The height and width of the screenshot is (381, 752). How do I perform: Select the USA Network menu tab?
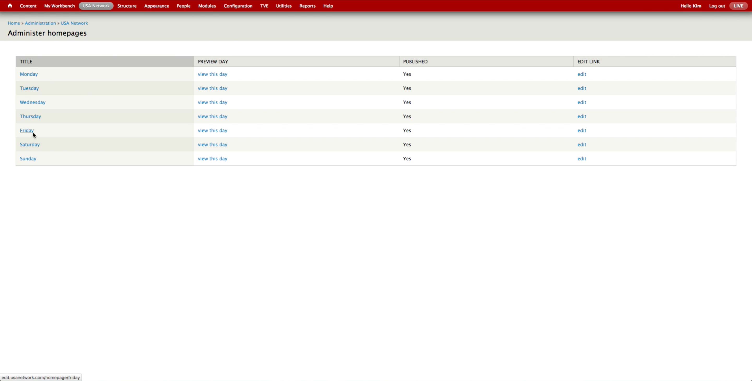coord(96,6)
